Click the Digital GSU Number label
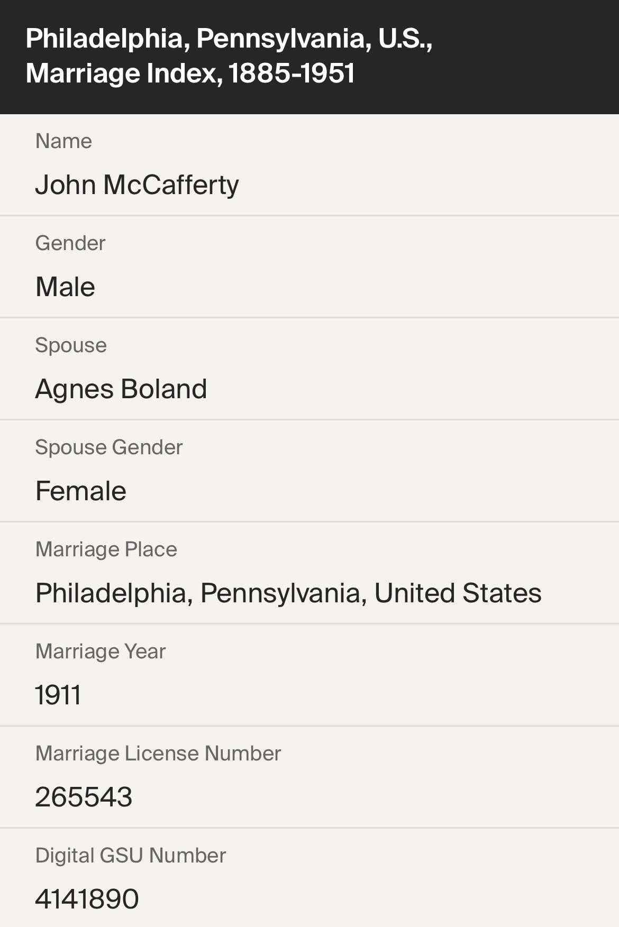The width and height of the screenshot is (619, 927). pos(130,856)
